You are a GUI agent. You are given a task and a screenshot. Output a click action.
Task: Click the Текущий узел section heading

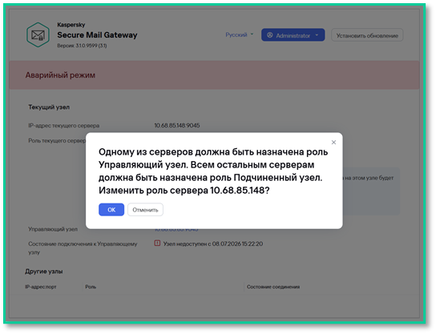click(49, 107)
